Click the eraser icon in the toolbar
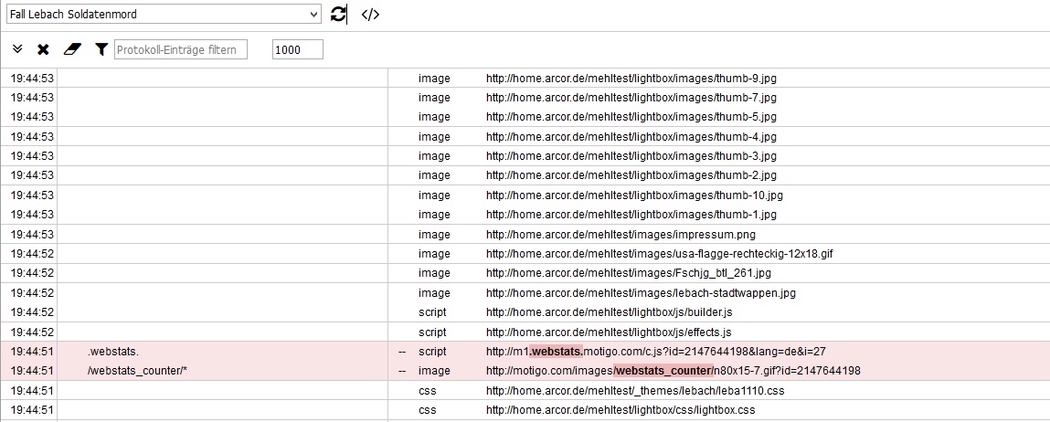The image size is (1050, 422). (x=71, y=49)
